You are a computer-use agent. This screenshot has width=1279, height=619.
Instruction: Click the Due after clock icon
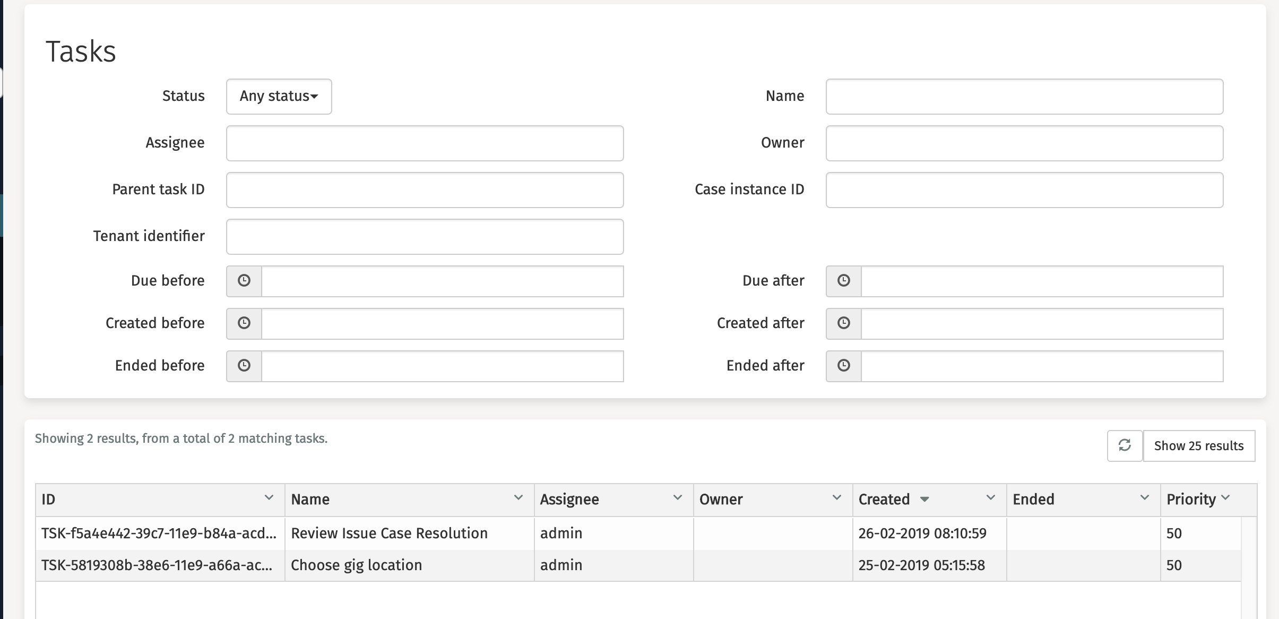(844, 281)
